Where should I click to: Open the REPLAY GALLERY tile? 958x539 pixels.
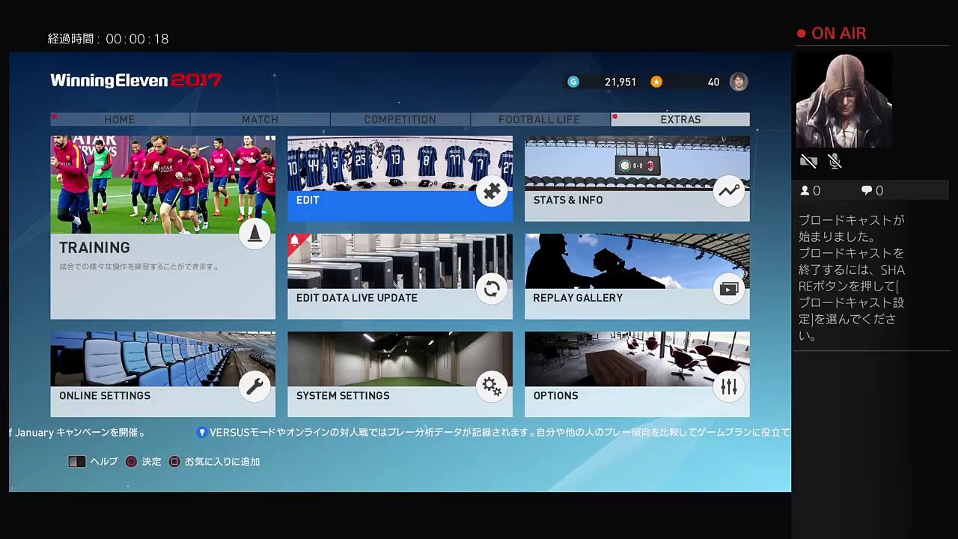[637, 276]
